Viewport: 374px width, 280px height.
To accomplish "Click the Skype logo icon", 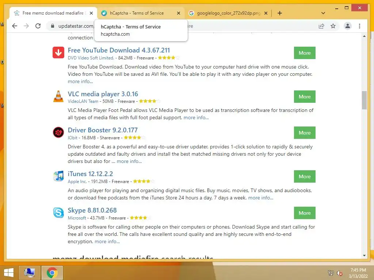I will (x=58, y=213).
